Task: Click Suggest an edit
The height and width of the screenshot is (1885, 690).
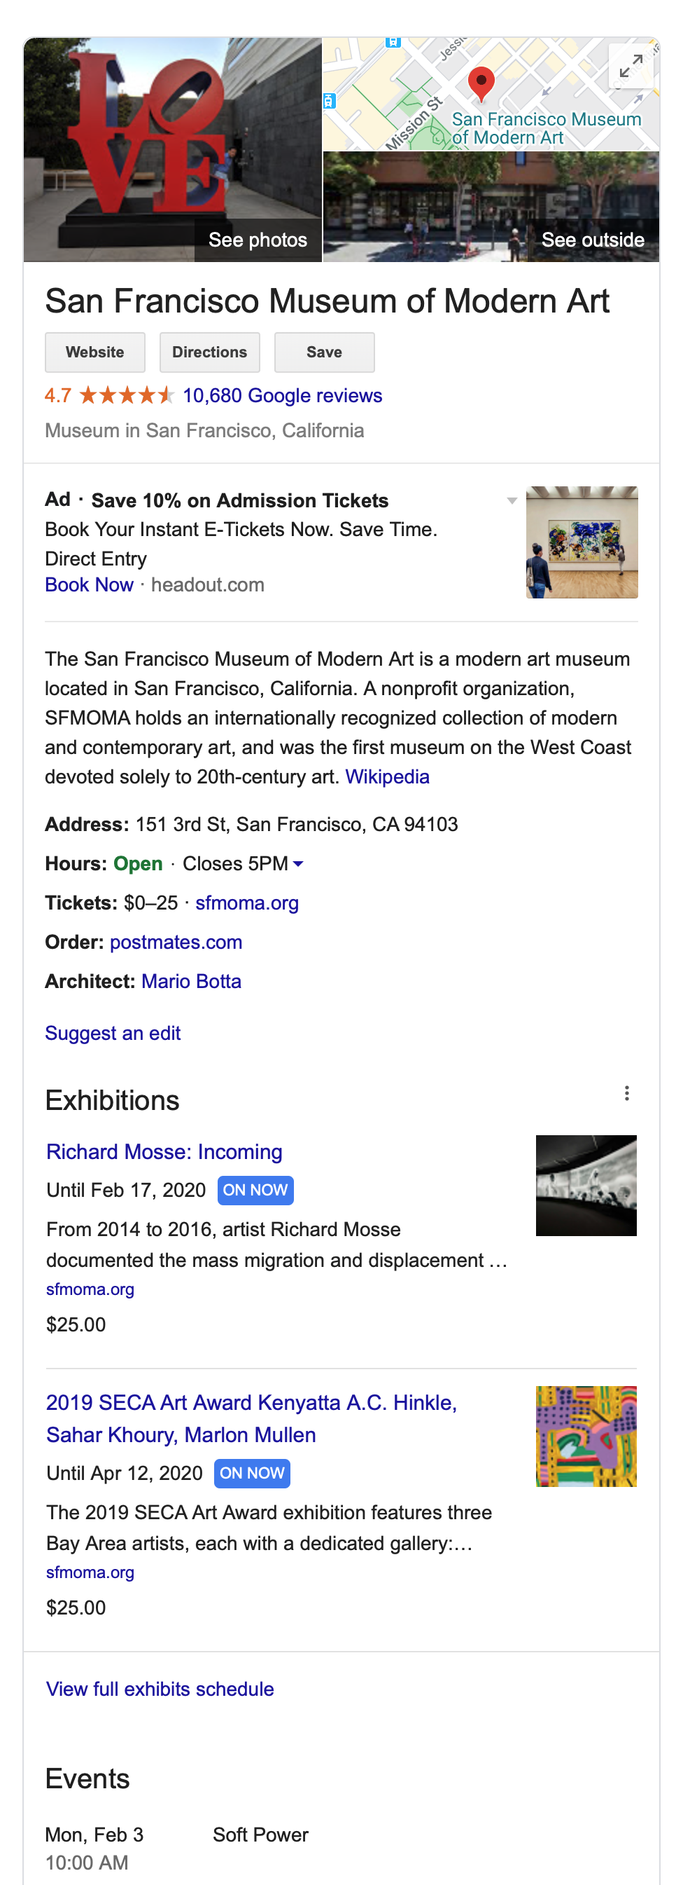Action: coord(113,1033)
